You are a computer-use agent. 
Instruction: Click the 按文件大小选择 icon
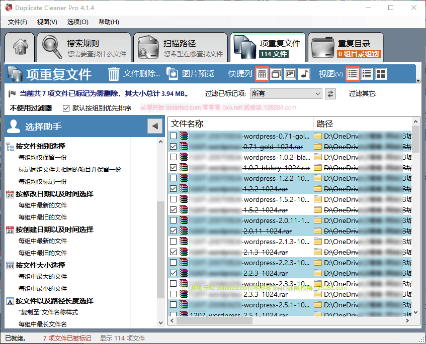10,266
